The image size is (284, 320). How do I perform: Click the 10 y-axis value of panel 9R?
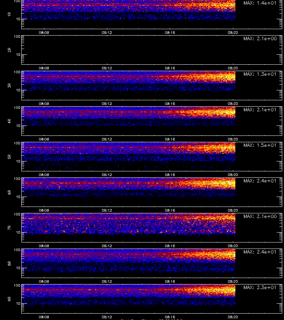18,304
